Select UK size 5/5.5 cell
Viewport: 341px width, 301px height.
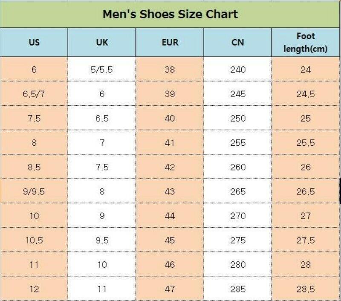pos(102,69)
